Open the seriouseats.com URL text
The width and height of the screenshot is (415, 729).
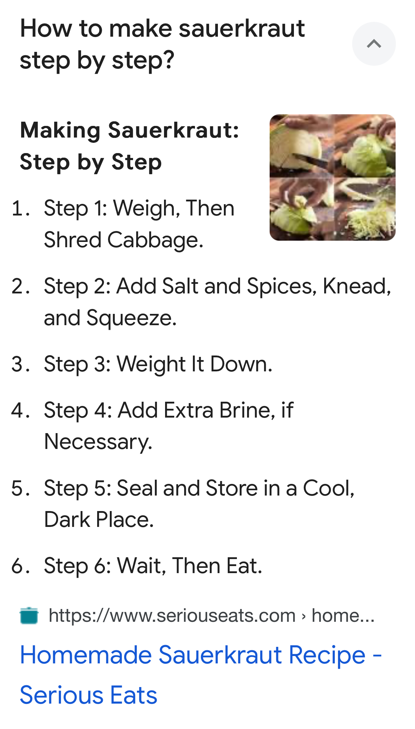point(172,615)
